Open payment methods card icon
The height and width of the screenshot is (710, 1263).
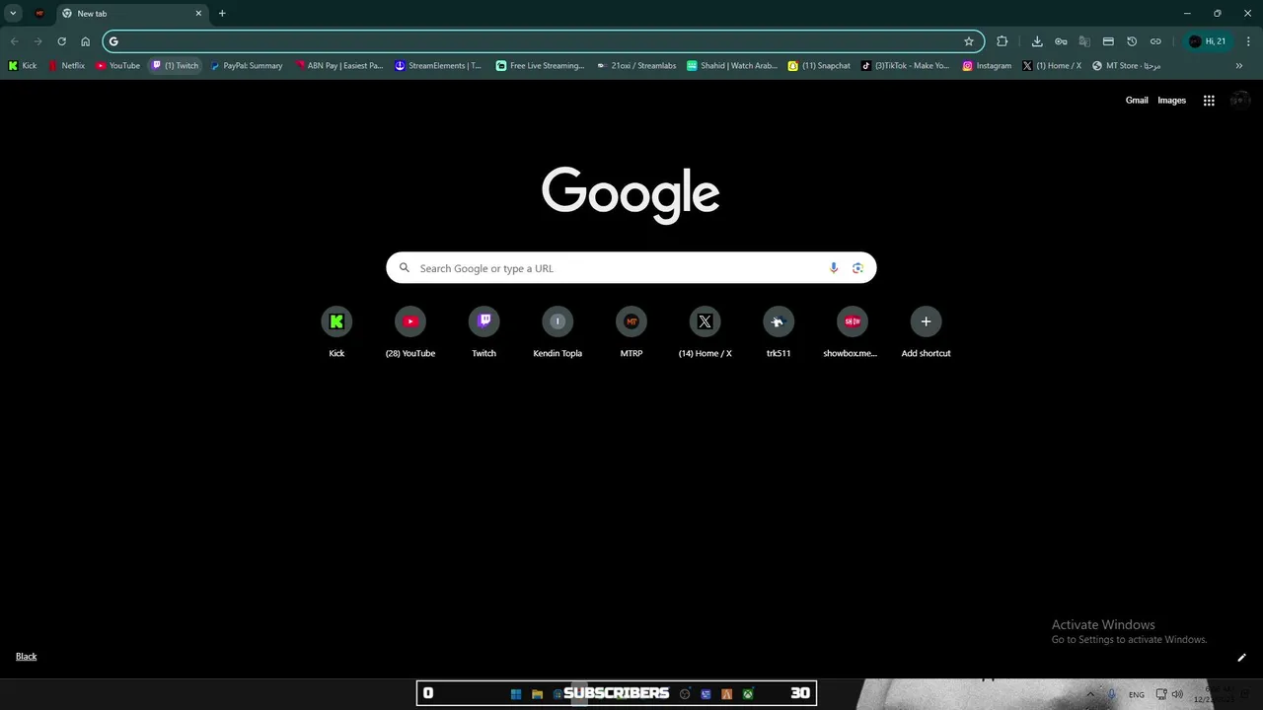[1108, 41]
